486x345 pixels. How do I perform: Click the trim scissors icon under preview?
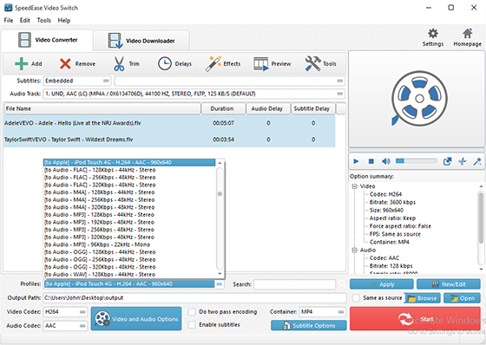[x=462, y=161]
